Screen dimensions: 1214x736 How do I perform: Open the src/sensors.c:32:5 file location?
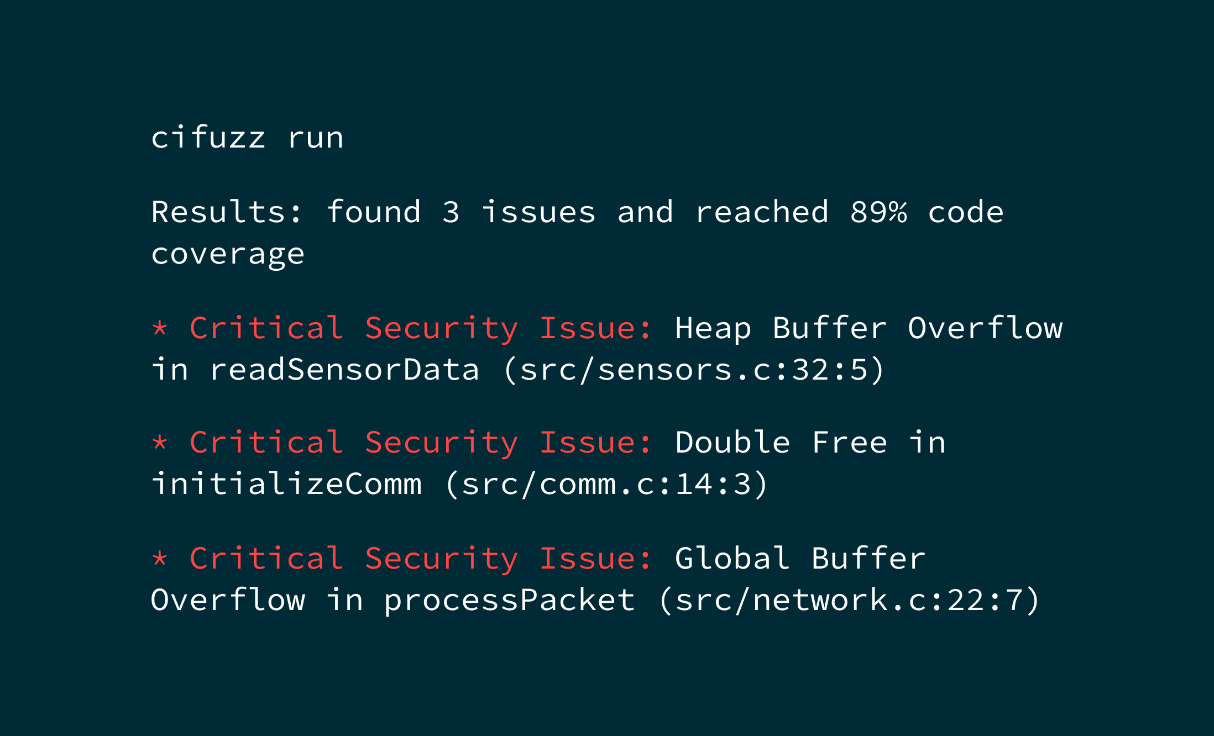(694, 370)
